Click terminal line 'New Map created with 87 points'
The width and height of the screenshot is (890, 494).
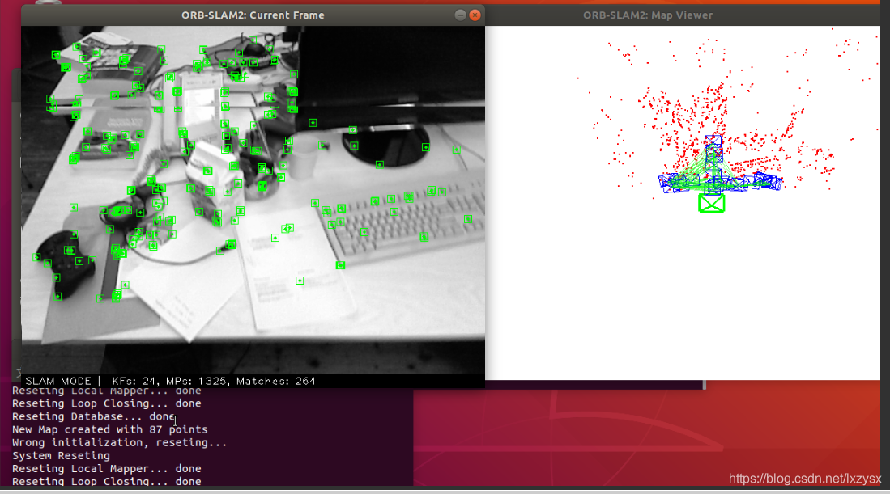110,429
